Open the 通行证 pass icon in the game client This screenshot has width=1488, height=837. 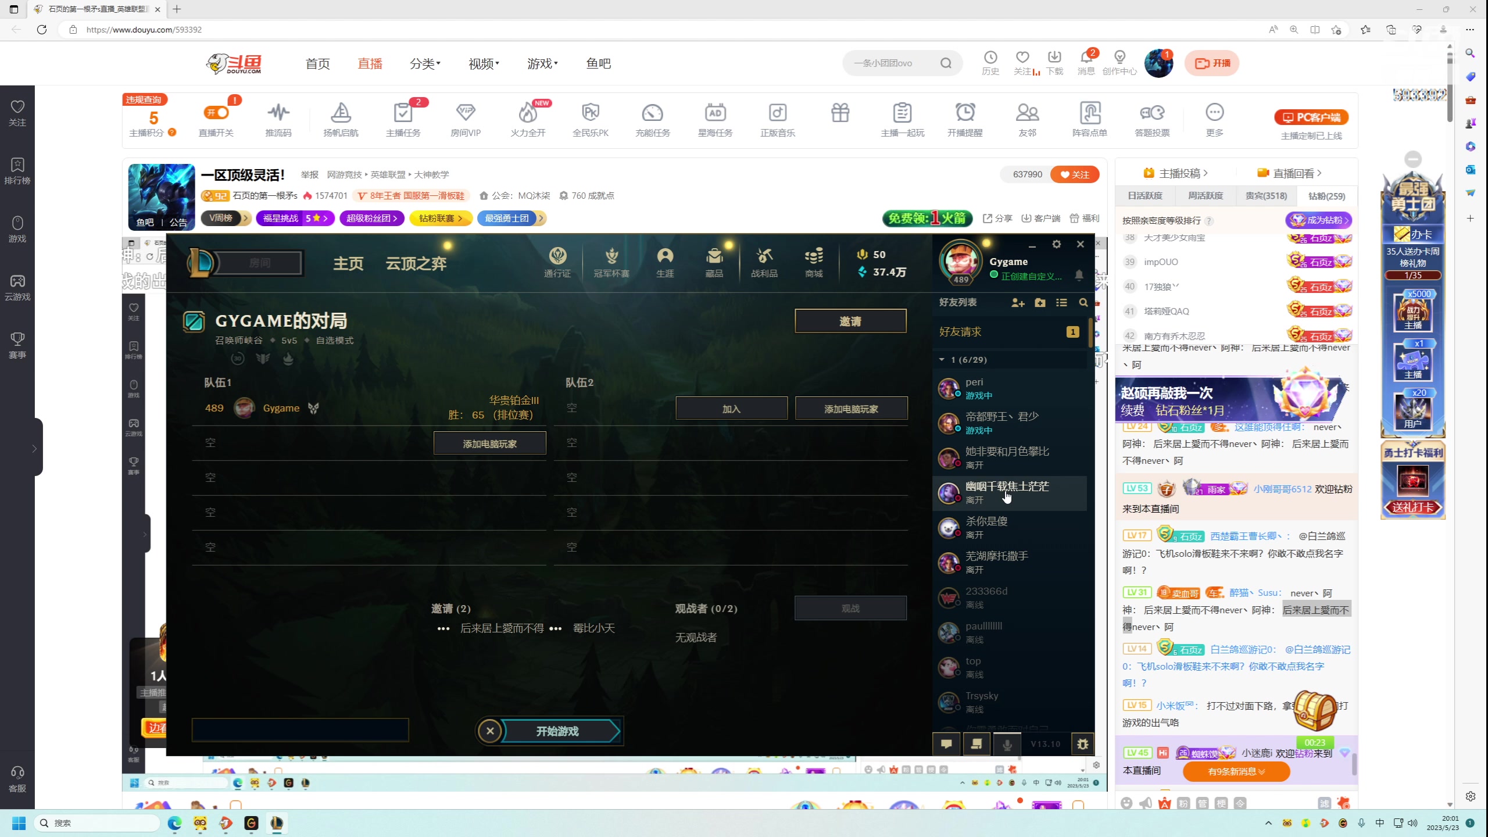click(x=557, y=262)
